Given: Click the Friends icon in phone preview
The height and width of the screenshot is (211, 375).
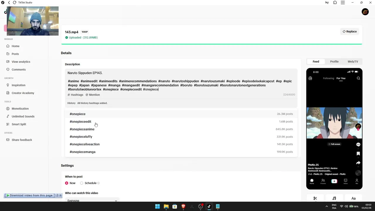Looking at the screenshot, I should click(x=323, y=181).
